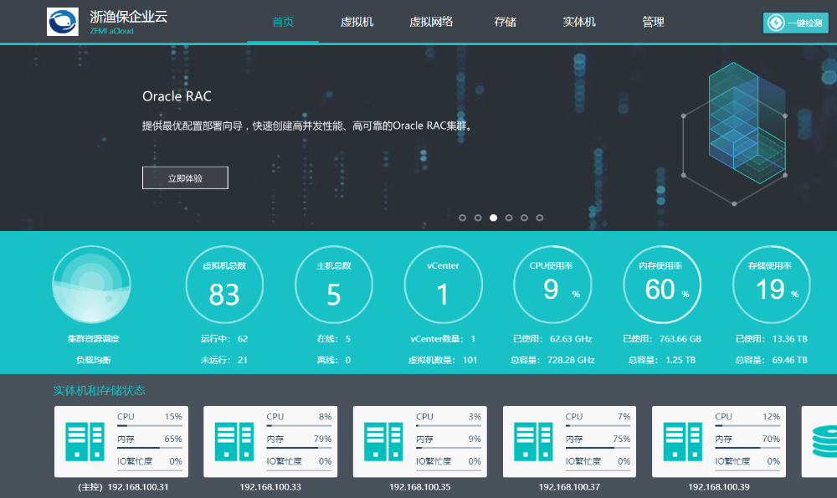
Task: Open the 实体机 menu
Action: 579,22
